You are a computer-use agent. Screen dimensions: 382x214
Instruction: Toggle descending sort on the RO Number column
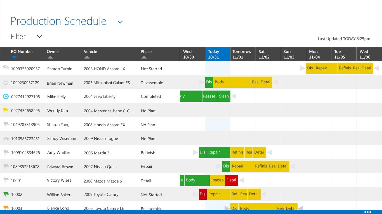[x=14, y=58]
